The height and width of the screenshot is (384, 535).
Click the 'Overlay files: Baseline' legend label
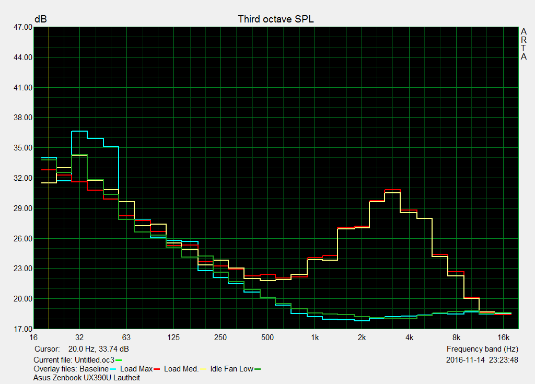click(71, 369)
